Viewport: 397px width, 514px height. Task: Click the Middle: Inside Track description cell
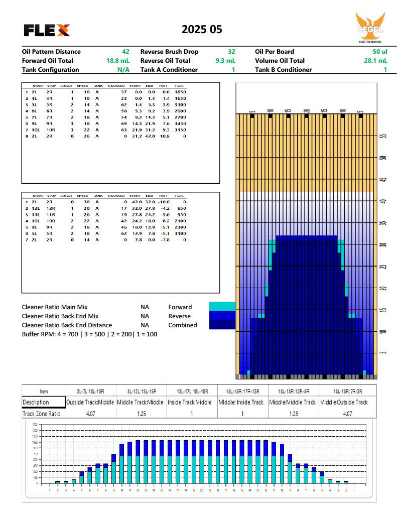(242, 402)
